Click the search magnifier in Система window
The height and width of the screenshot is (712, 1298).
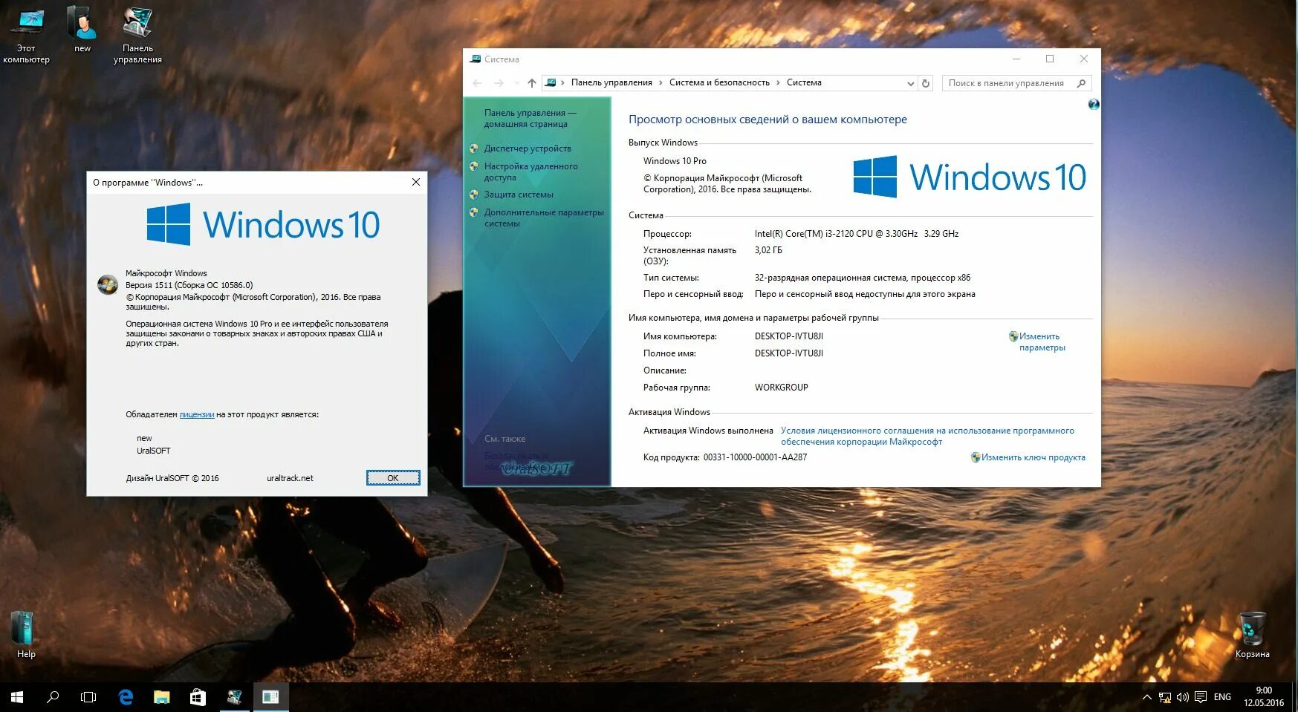point(1082,83)
